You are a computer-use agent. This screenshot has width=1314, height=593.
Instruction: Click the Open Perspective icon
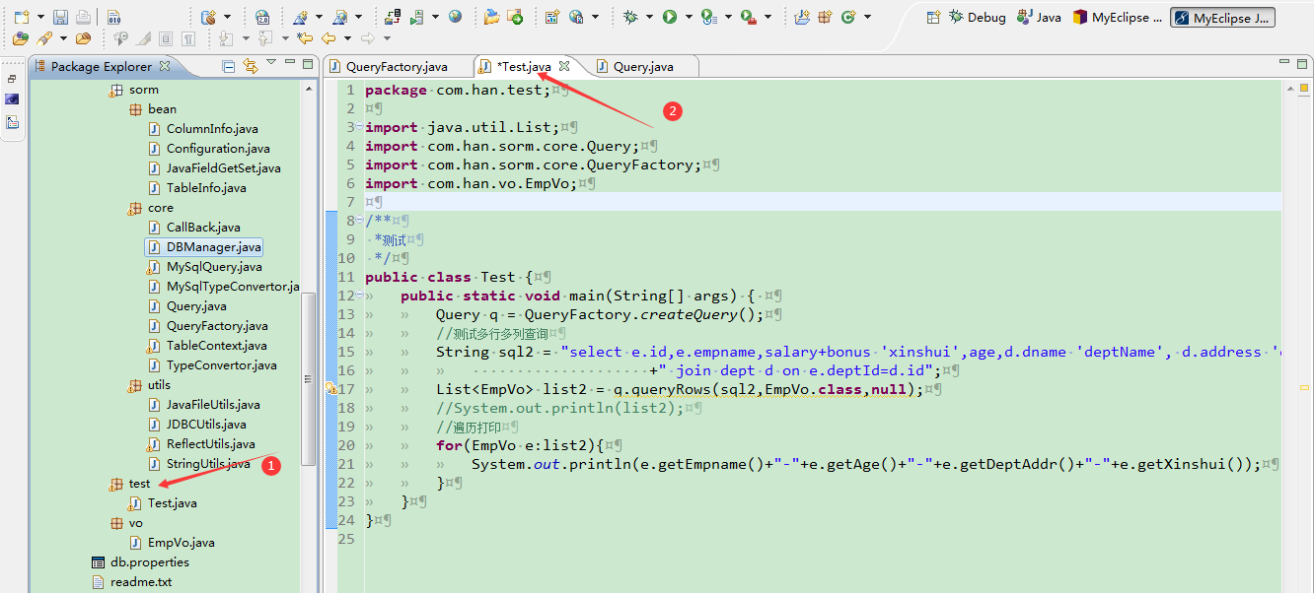[x=933, y=18]
